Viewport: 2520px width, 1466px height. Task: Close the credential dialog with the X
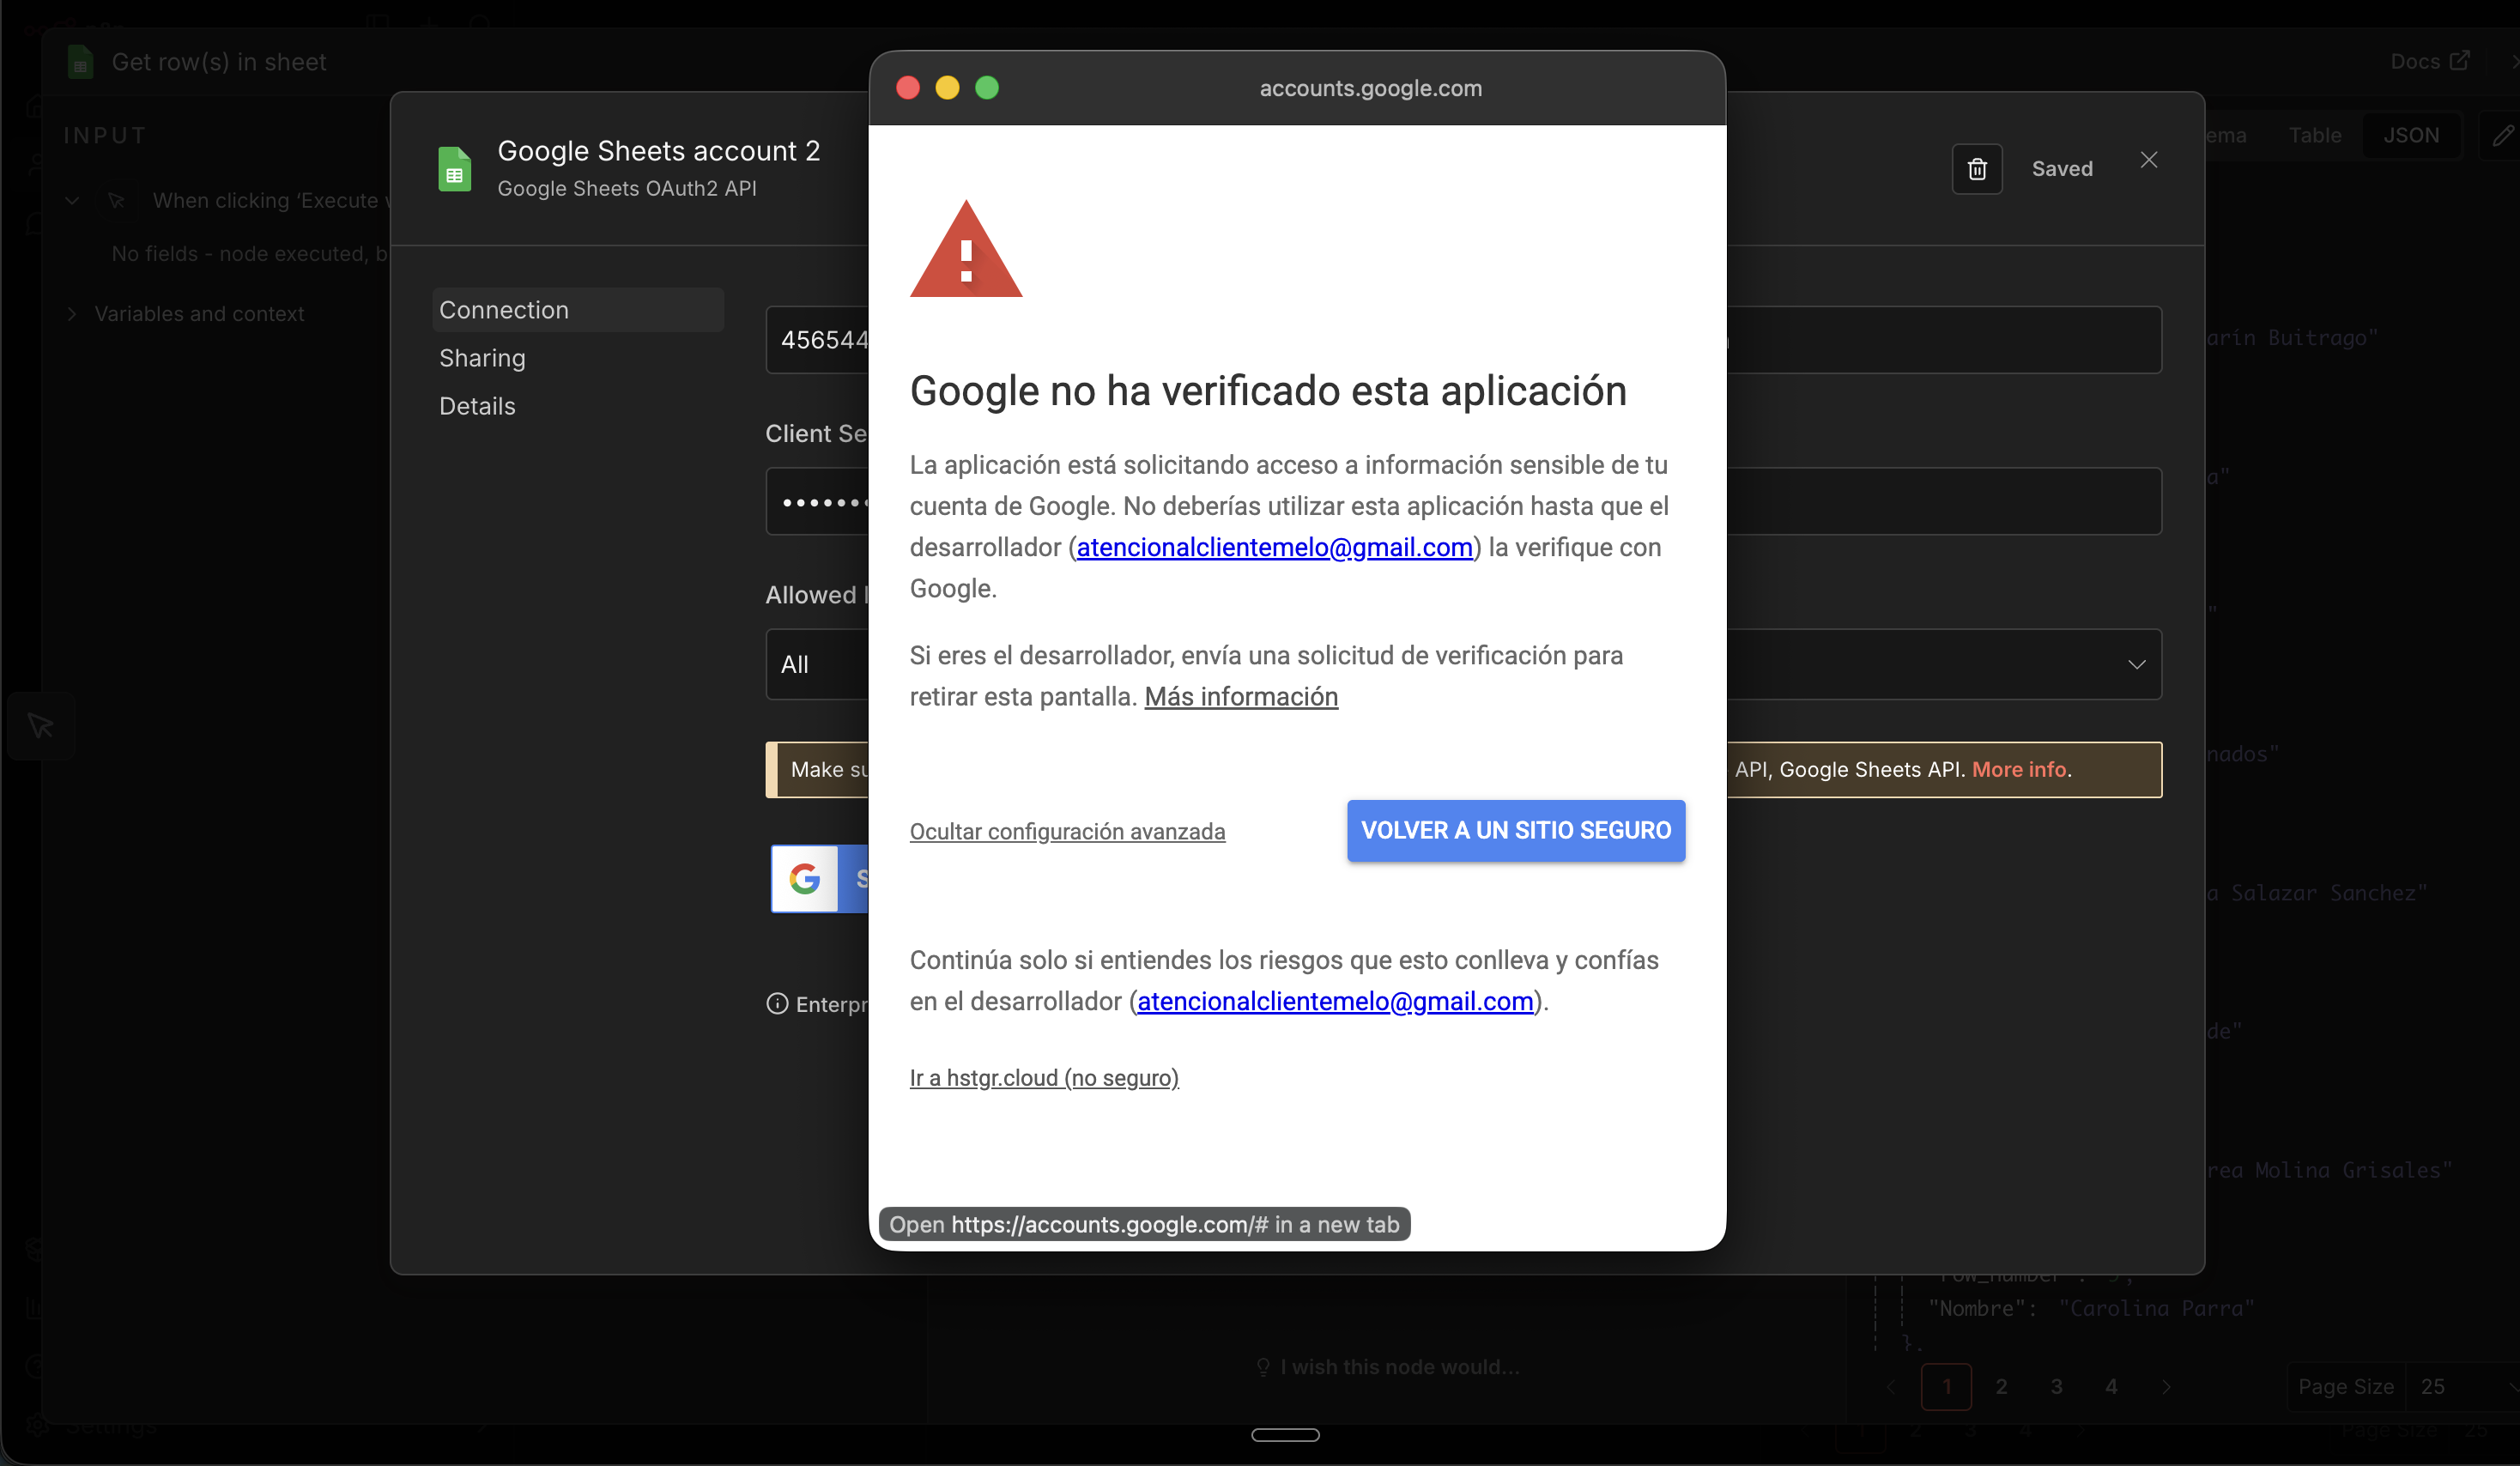click(x=2149, y=159)
